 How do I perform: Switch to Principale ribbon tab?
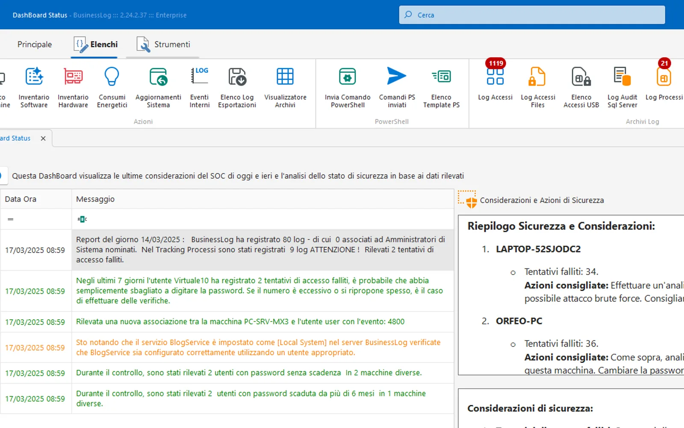[x=35, y=45]
